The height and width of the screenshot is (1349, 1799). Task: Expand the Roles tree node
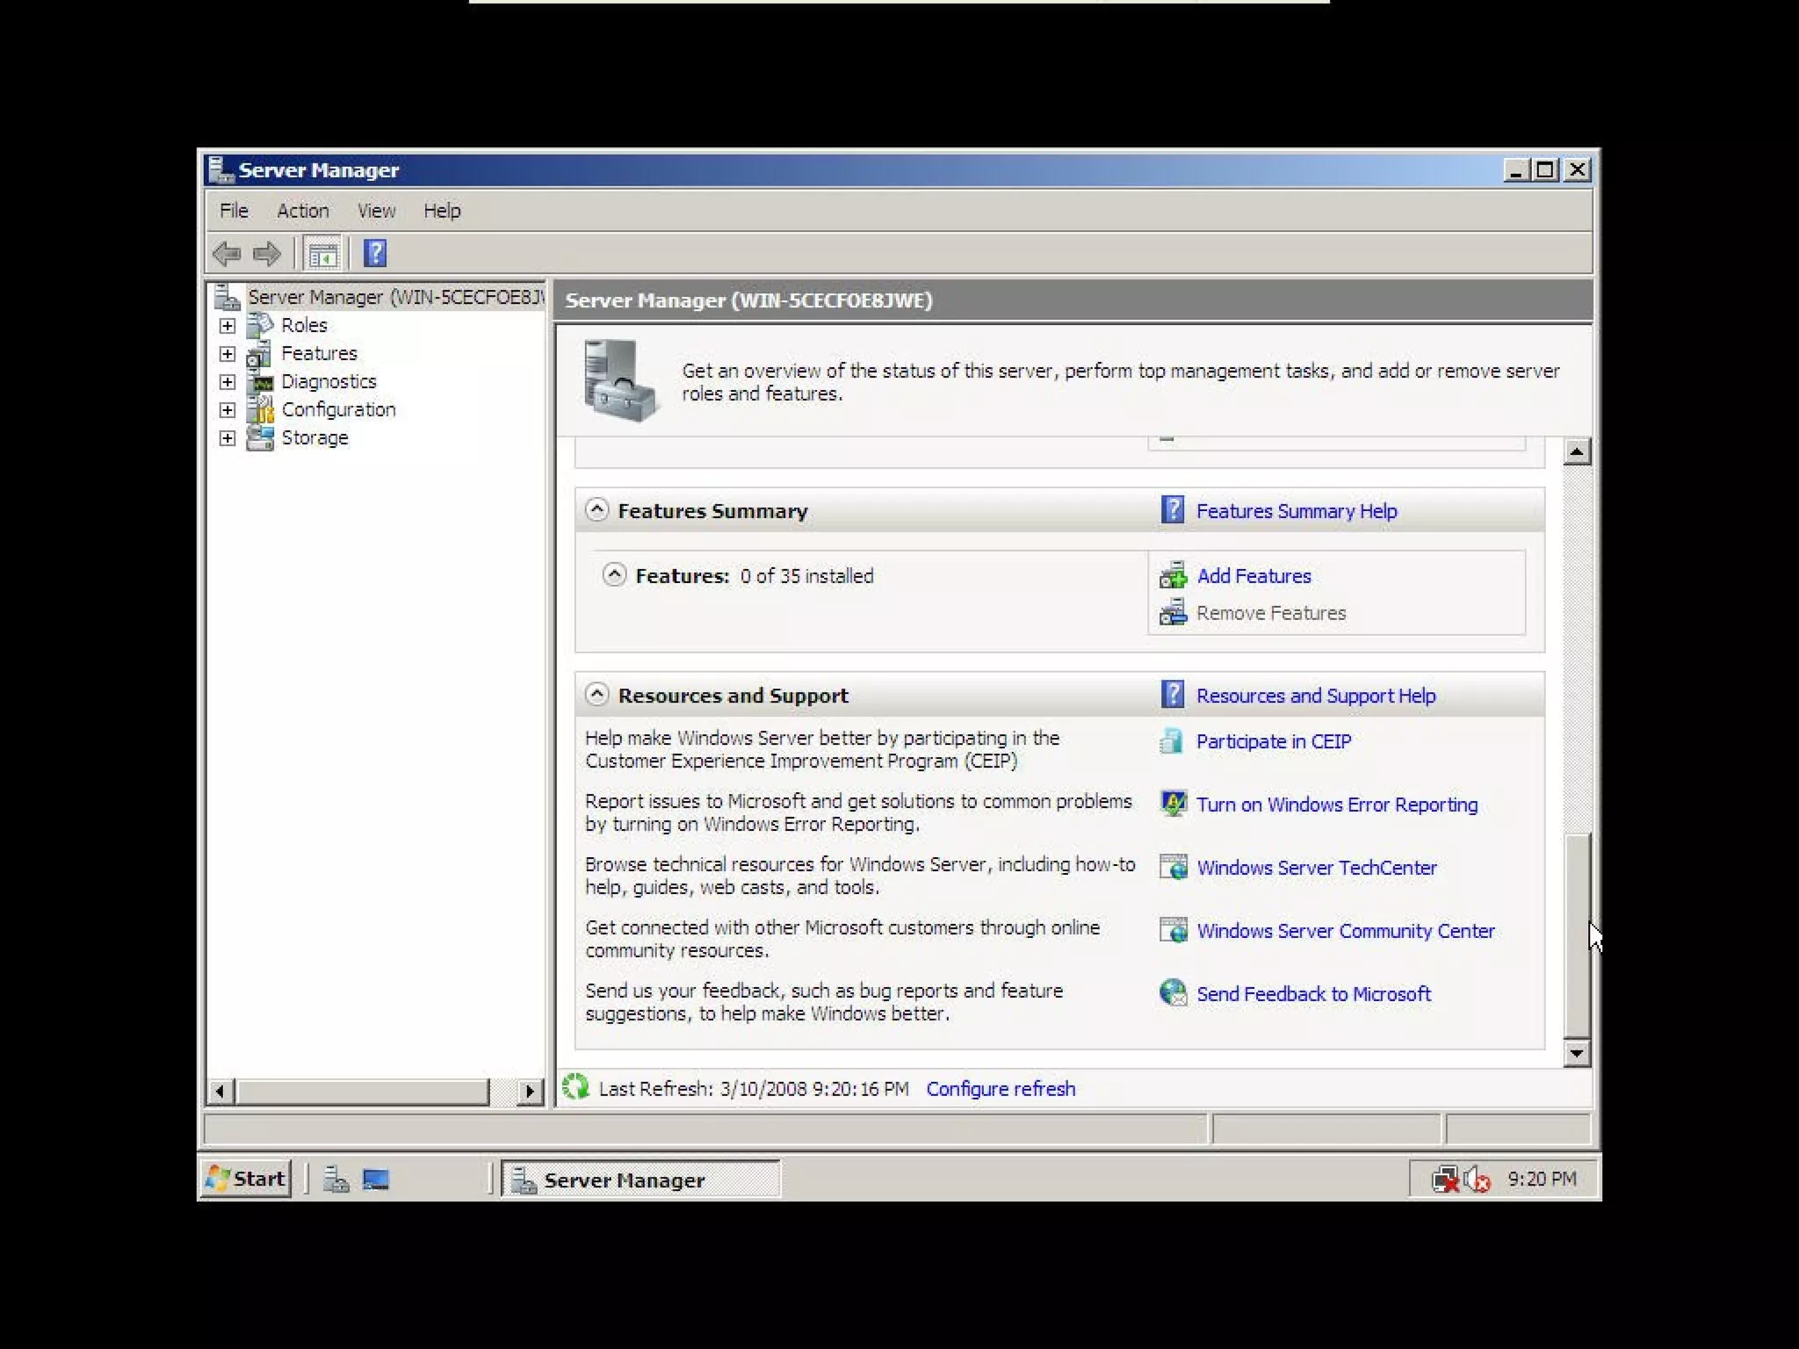click(x=228, y=326)
